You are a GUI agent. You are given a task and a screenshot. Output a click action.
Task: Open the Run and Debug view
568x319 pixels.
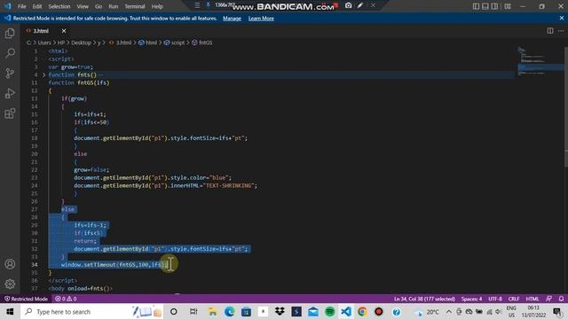(x=10, y=93)
